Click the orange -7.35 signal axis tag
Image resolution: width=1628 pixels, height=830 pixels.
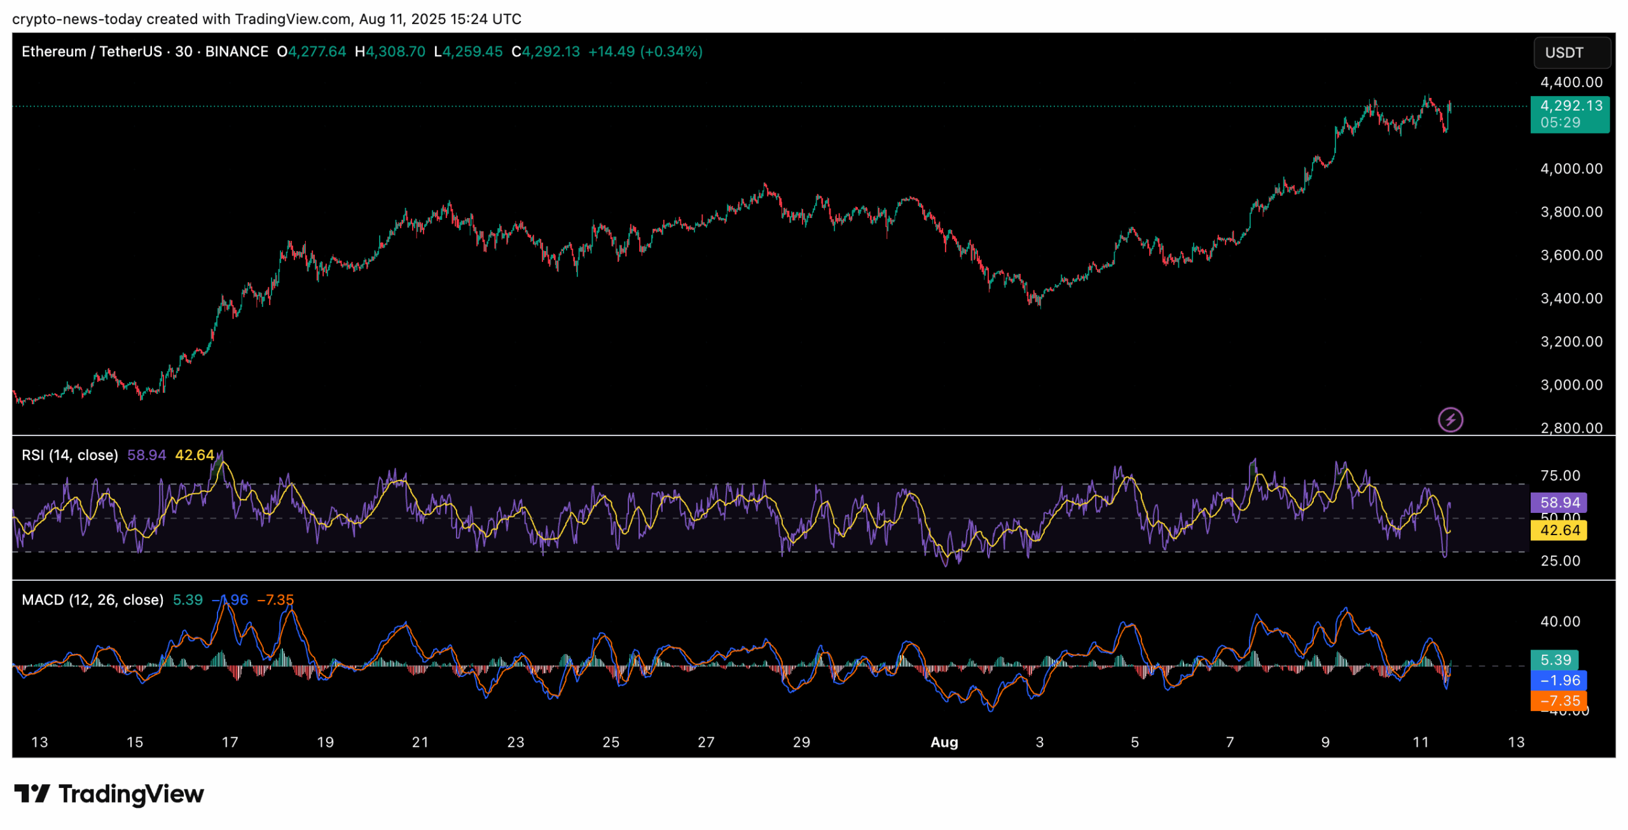pyautogui.click(x=1559, y=700)
